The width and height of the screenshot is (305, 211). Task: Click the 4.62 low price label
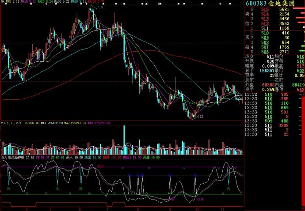pos(200,117)
